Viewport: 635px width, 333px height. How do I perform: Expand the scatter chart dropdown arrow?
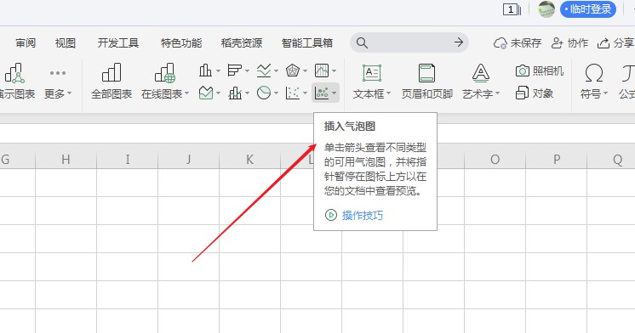[305, 93]
